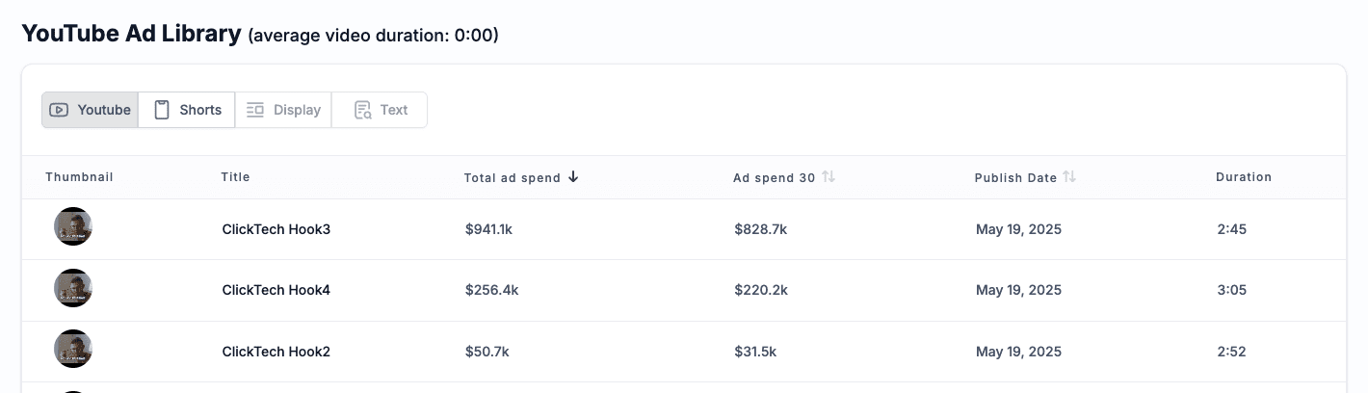Click the Display layout icon
Viewport: 1368px width, 393px height.
[255, 110]
